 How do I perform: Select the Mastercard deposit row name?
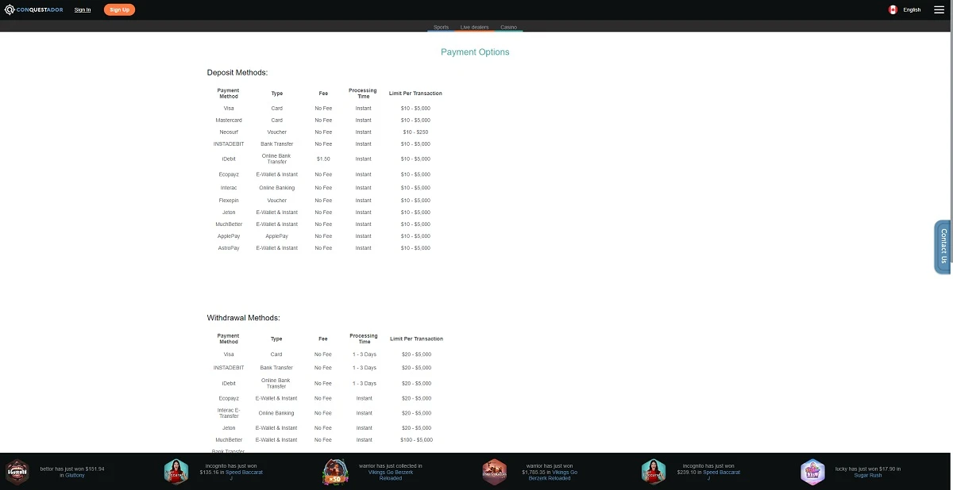pyautogui.click(x=229, y=120)
